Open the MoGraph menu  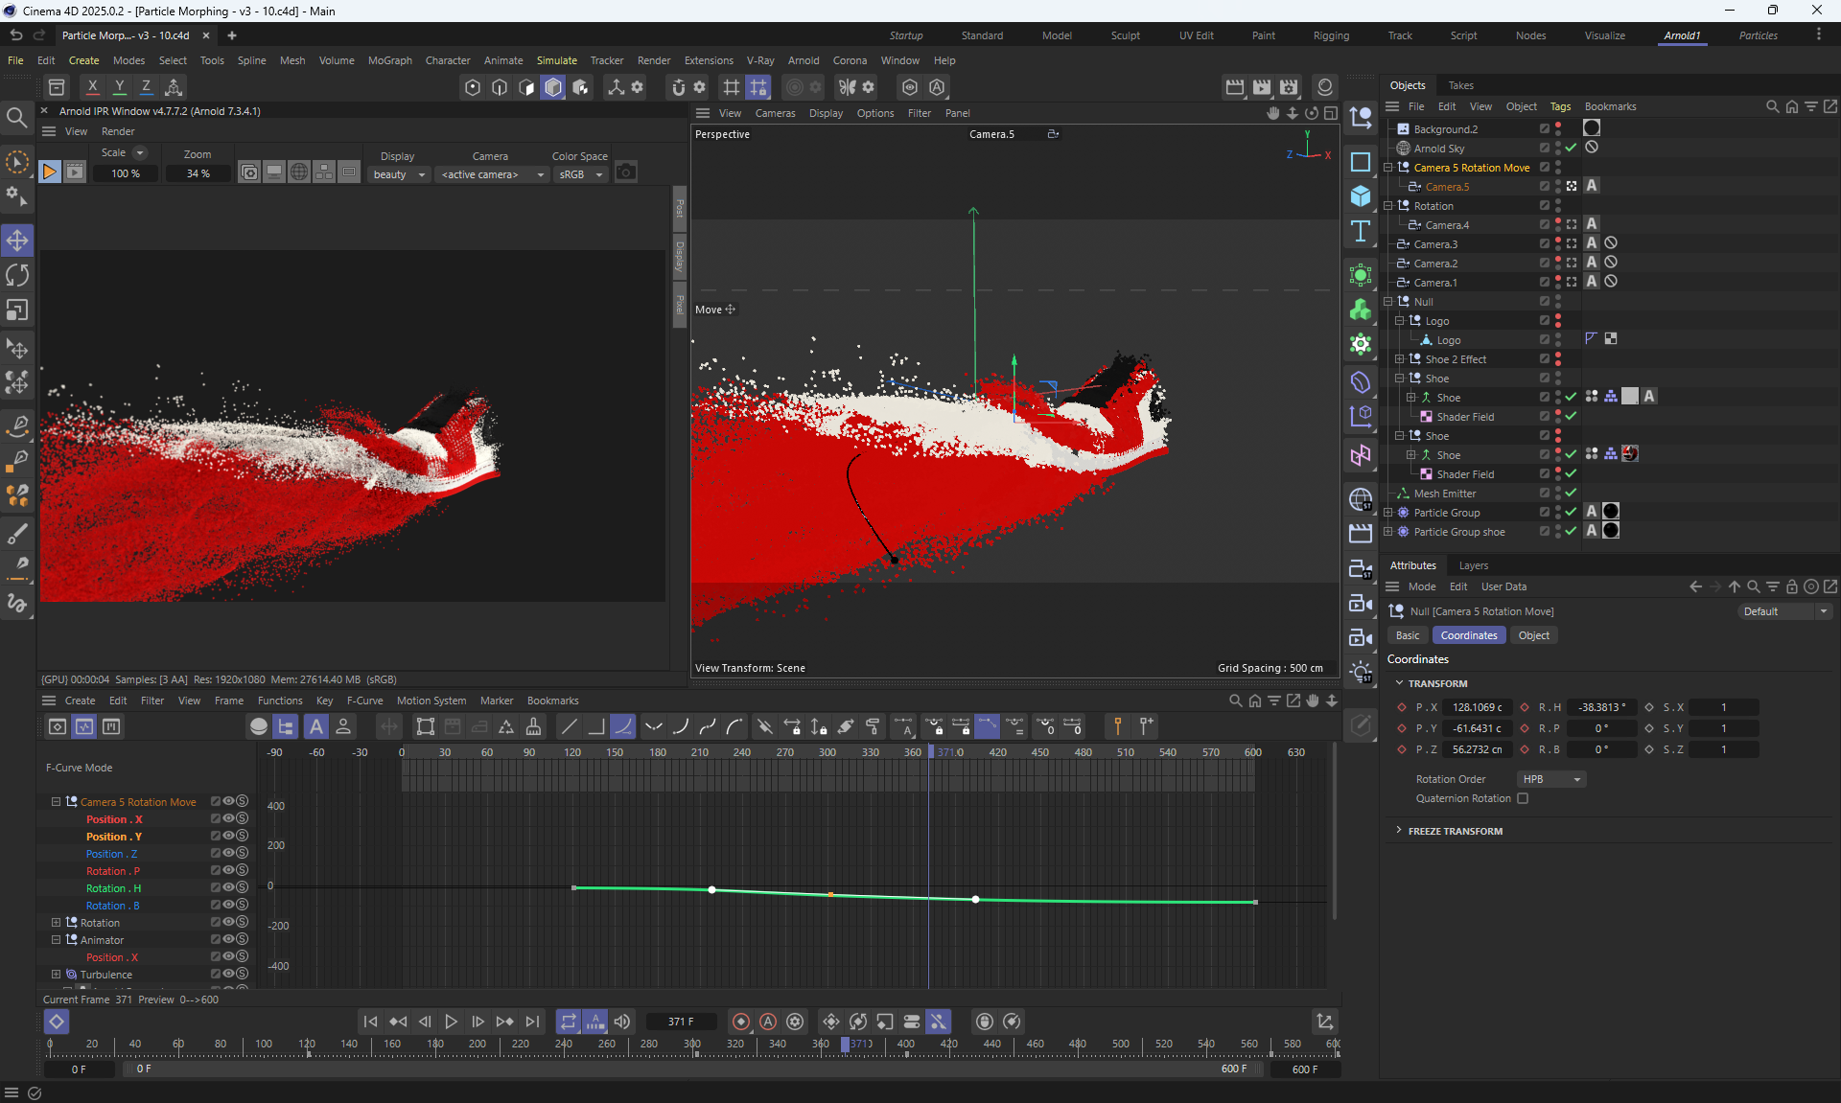point(389,60)
